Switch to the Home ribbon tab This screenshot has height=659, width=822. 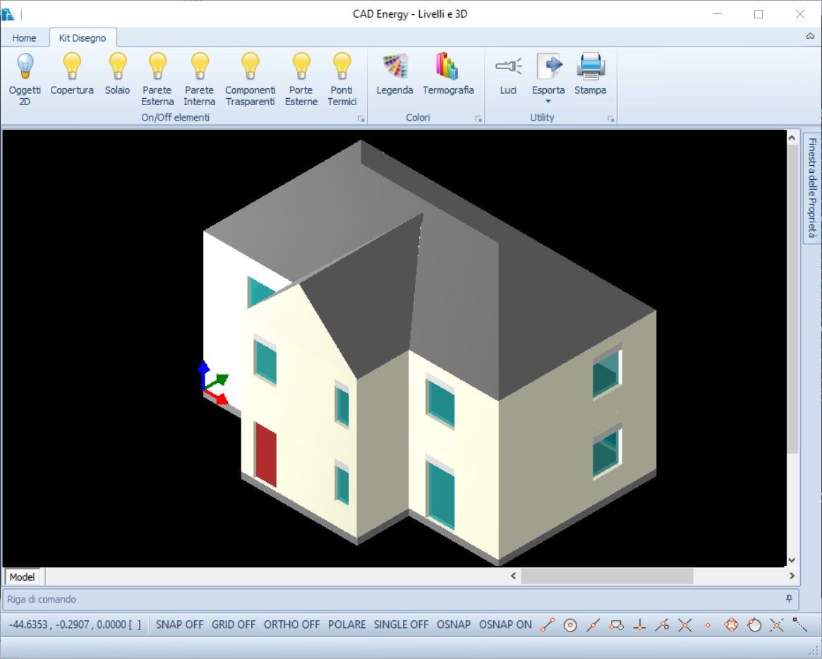[24, 38]
